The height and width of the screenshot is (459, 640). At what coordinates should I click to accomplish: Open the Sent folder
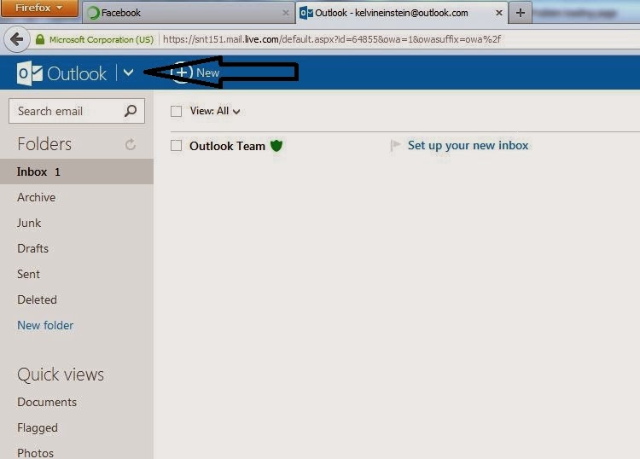(x=28, y=274)
